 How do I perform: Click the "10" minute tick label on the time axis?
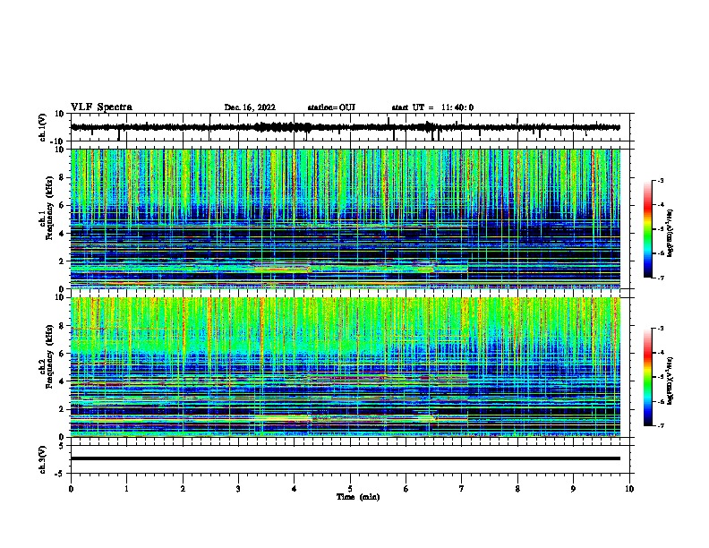click(629, 489)
